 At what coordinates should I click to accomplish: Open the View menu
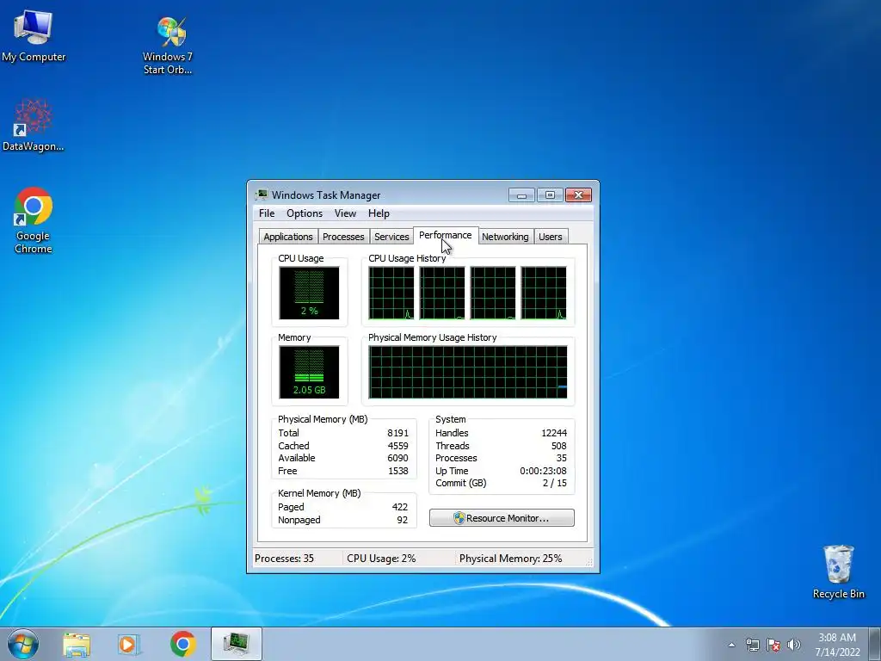[x=345, y=213]
